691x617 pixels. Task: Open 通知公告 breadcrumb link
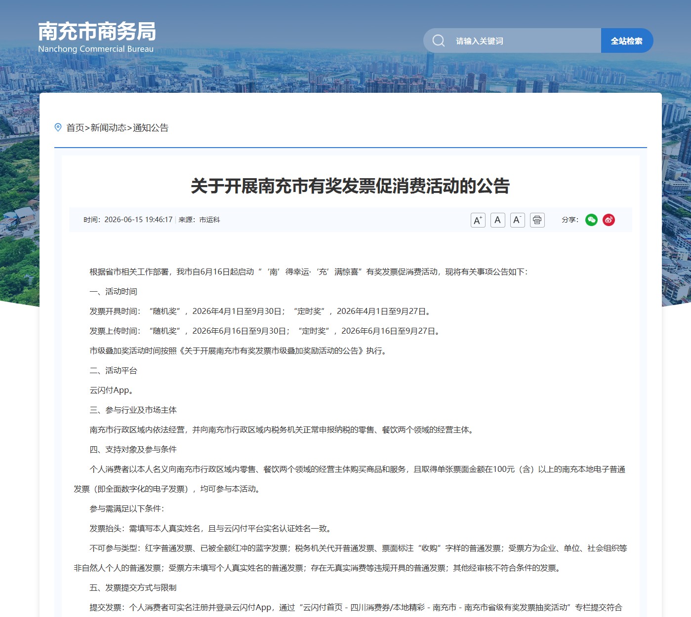pos(151,128)
